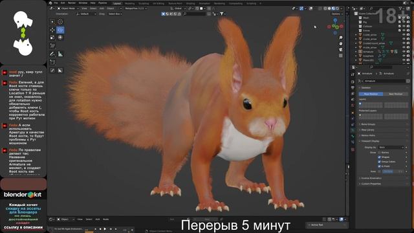Open the viewport View menu
This screenshot has height=233, width=414.
(x=84, y=8)
